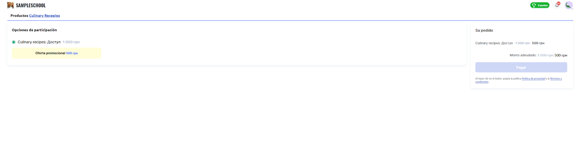Open the Política de privacidad link
This screenshot has height=160, width=577.
pyautogui.click(x=533, y=79)
